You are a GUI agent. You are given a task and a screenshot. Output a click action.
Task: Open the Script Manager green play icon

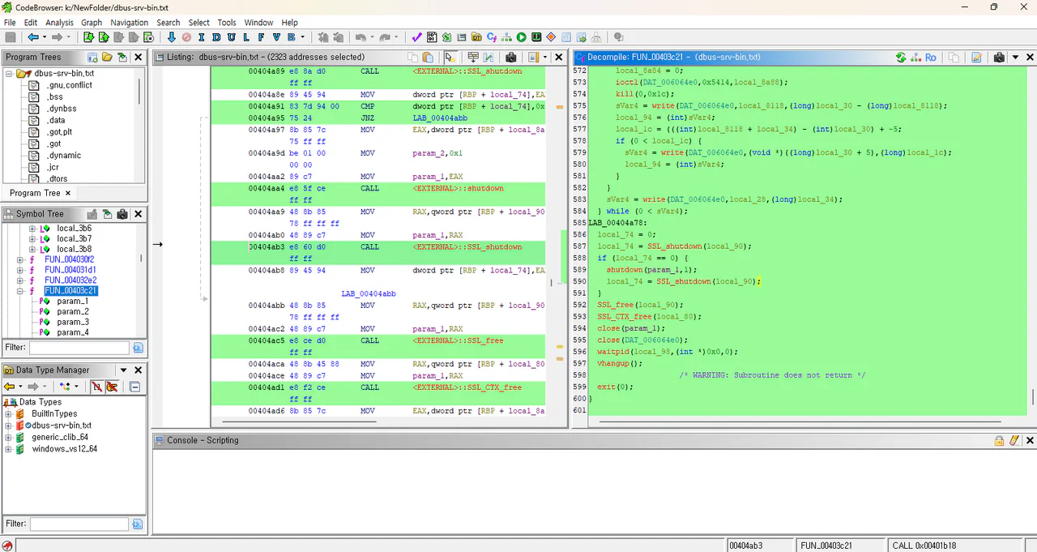click(522, 37)
